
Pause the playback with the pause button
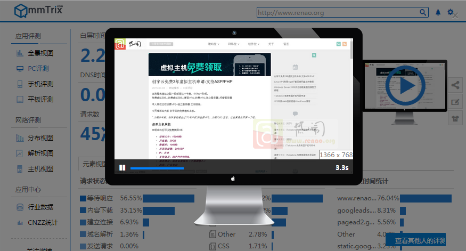coord(122,168)
